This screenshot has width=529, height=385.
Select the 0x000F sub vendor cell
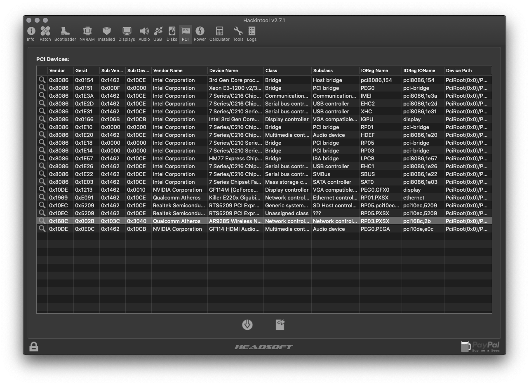coord(111,88)
